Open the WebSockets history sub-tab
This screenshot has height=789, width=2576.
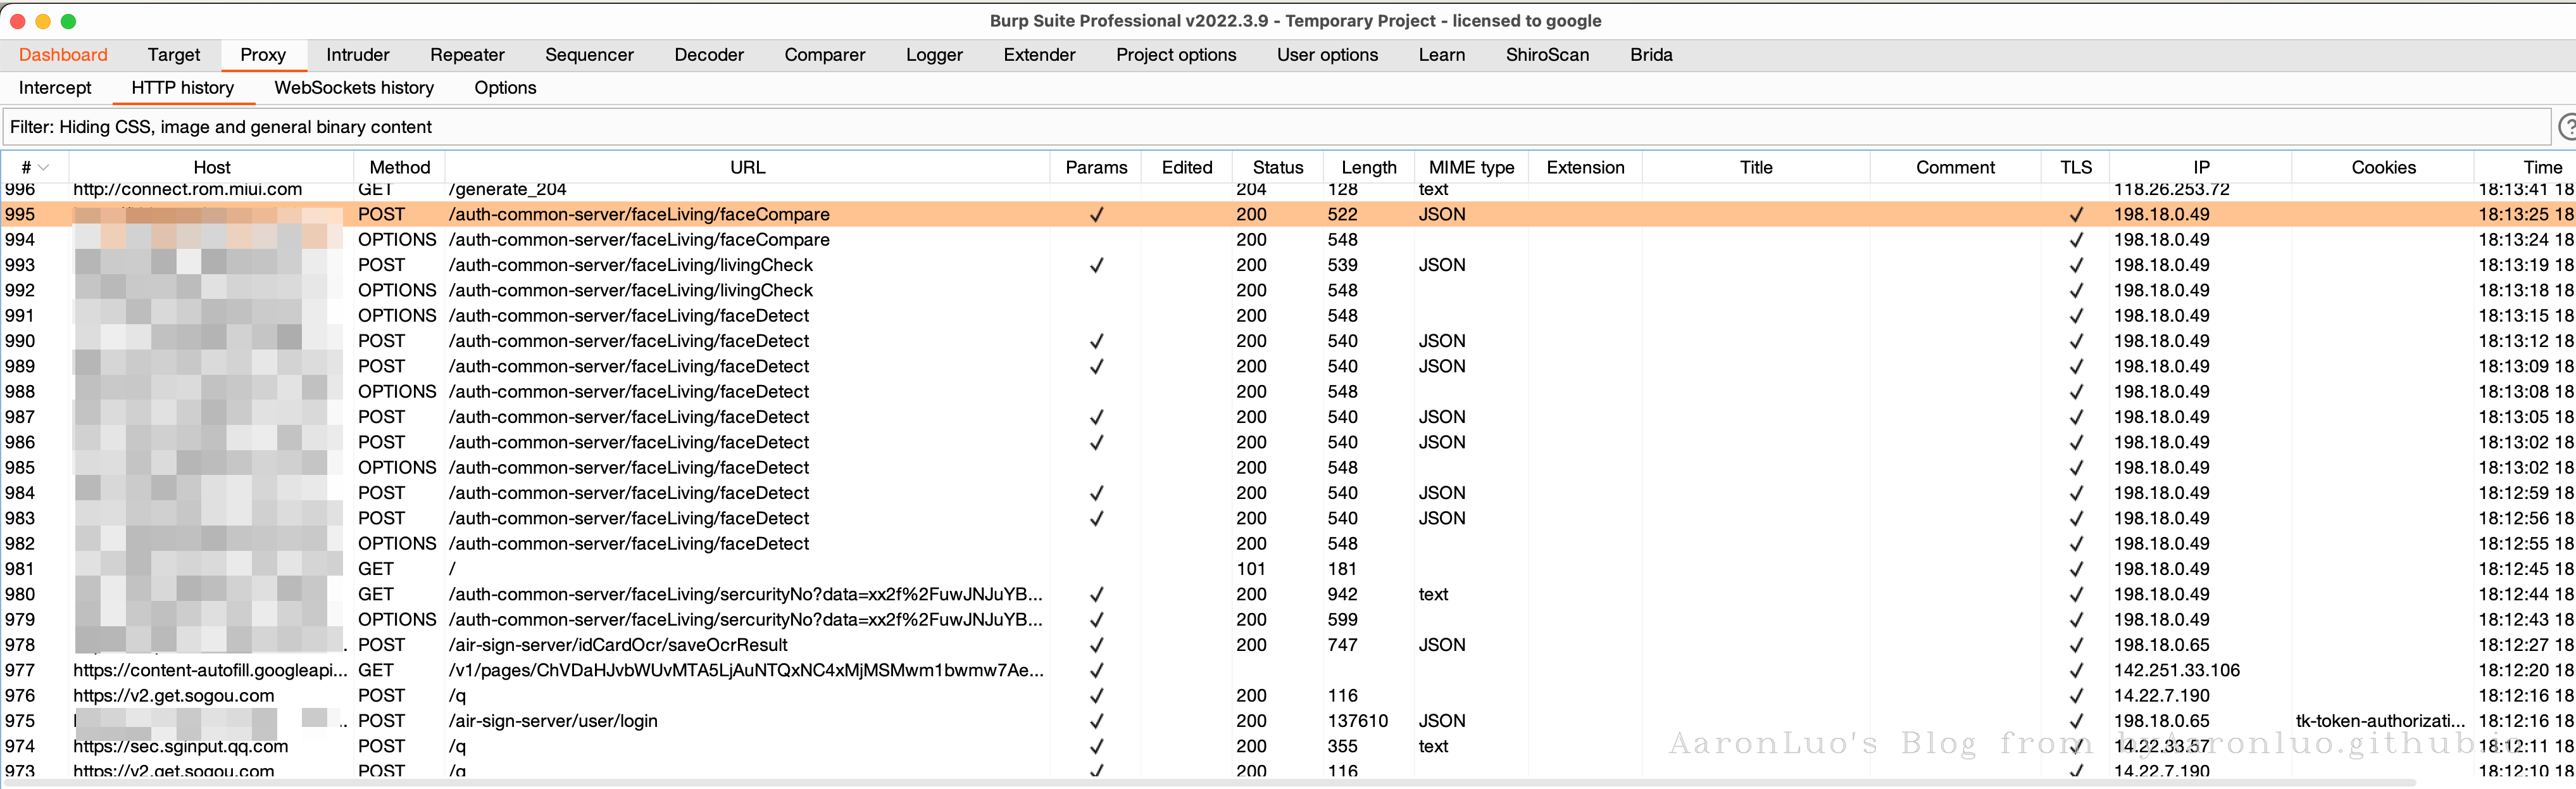[x=354, y=88]
